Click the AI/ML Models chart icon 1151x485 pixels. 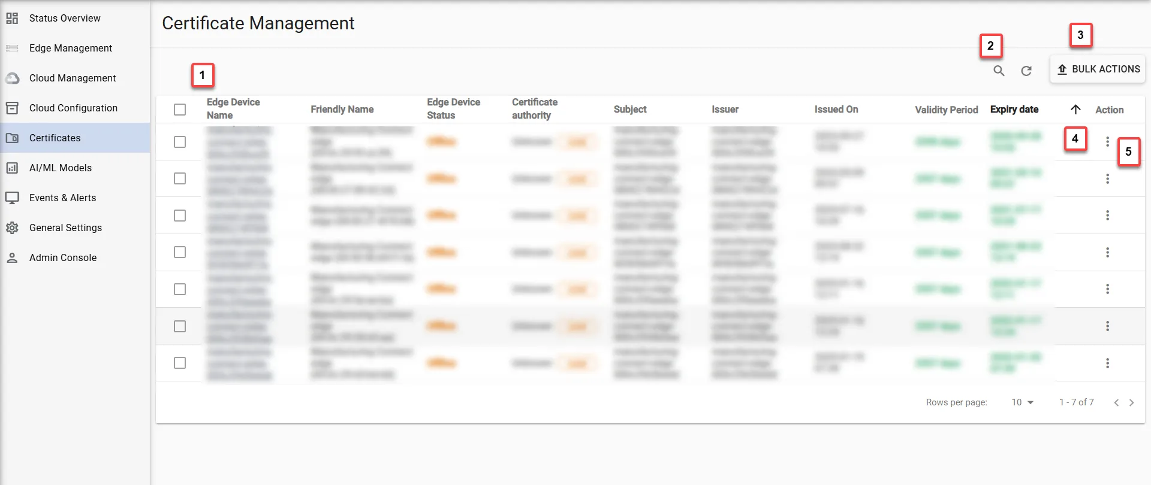12,168
